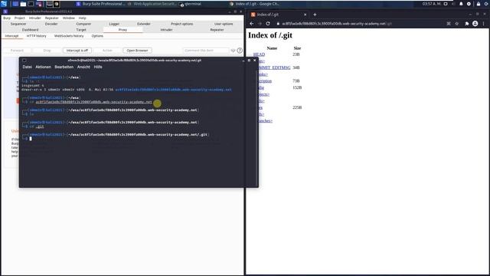Switch to the Intruder tool tab
Screen dimensions: 490x276
tap(167, 30)
